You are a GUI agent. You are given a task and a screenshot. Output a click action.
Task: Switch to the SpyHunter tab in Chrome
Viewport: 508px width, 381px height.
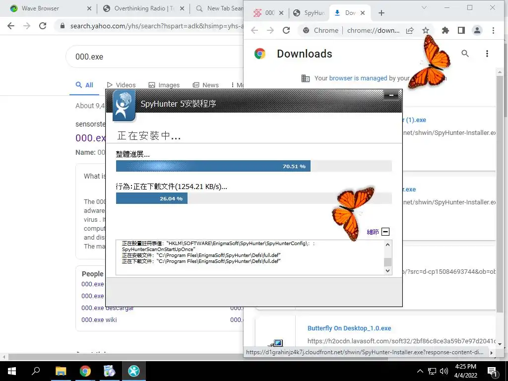[x=310, y=13]
